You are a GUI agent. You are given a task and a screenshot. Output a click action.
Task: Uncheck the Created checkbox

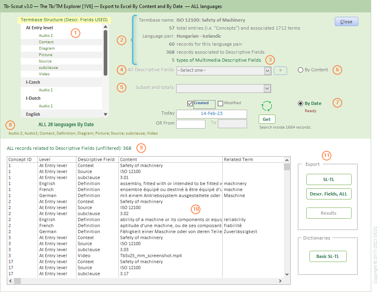tap(190, 103)
